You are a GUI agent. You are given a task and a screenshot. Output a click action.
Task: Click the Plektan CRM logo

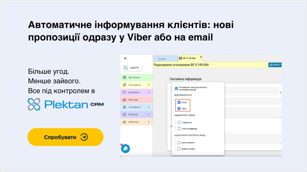[65, 104]
